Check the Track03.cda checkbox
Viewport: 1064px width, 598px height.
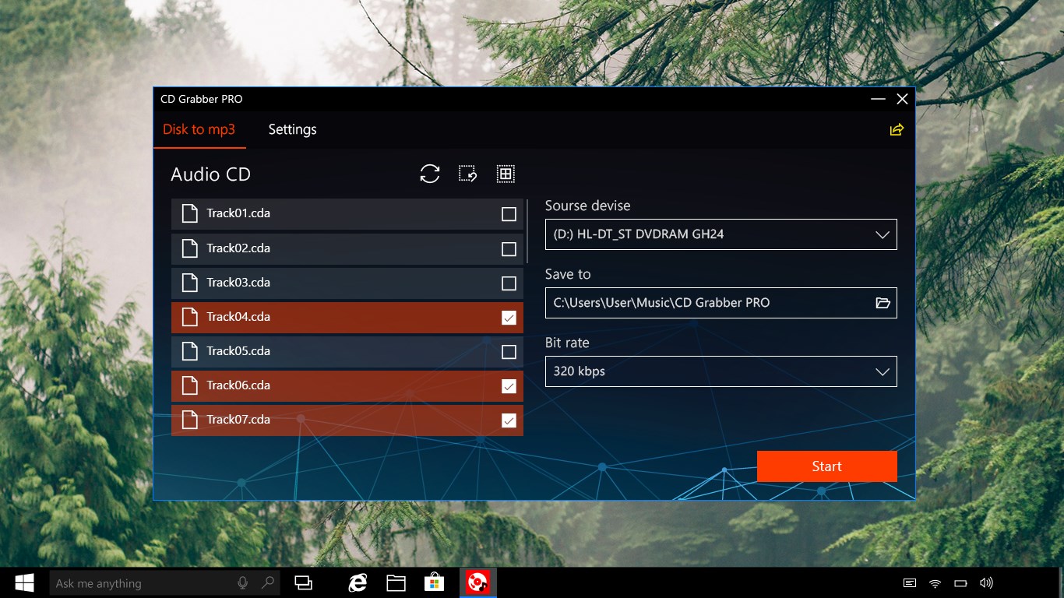[509, 283]
